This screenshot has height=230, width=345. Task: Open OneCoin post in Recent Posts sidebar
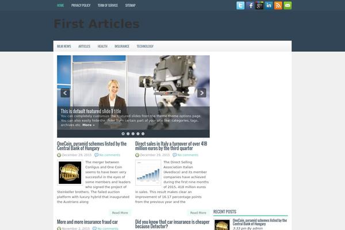pyautogui.click(x=260, y=222)
